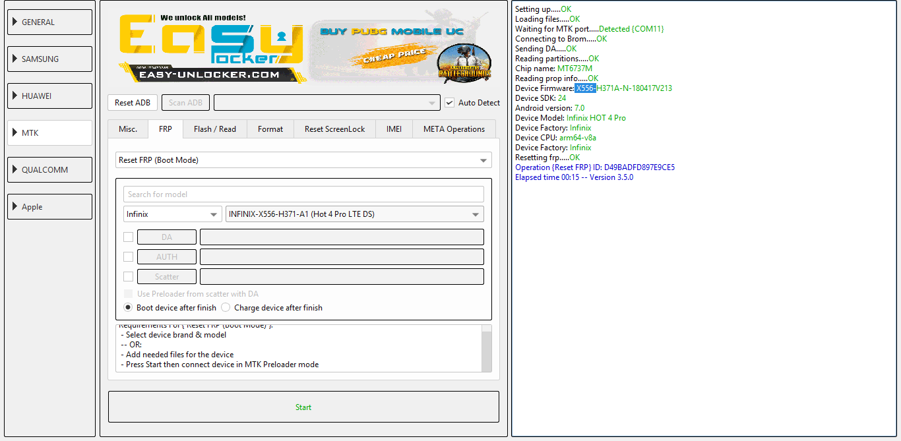Click the Elapsed time 00:15 log line
Viewport: 901px width, 441px height.
coord(574,177)
